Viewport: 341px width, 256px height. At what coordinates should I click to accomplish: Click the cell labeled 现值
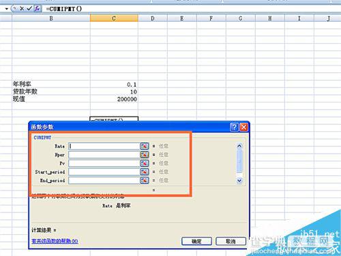click(51, 99)
